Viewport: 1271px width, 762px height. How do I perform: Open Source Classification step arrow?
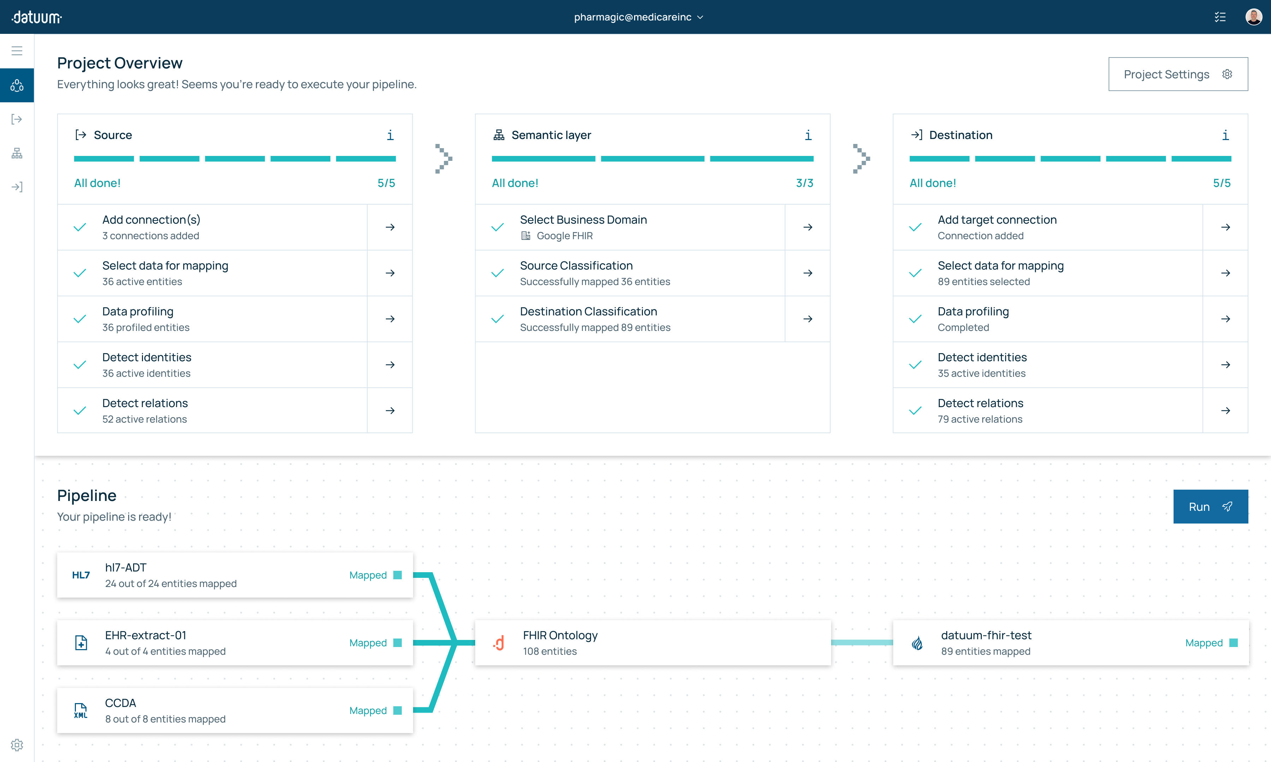pyautogui.click(x=807, y=273)
